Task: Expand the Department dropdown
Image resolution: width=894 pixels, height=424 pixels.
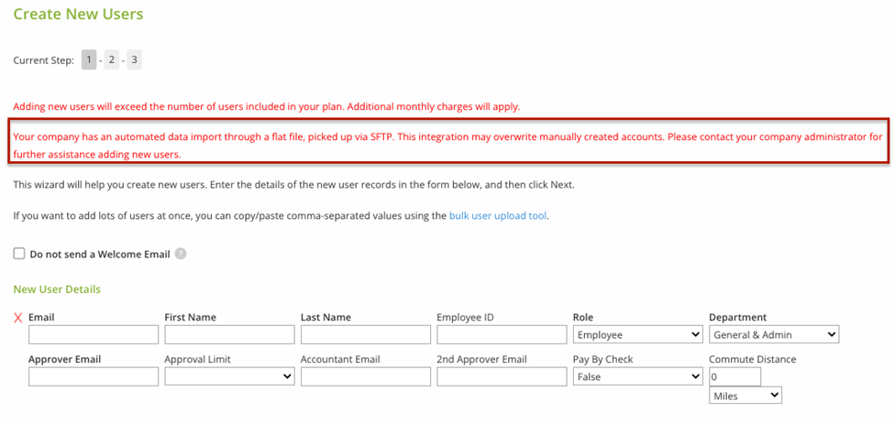Action: (x=774, y=335)
